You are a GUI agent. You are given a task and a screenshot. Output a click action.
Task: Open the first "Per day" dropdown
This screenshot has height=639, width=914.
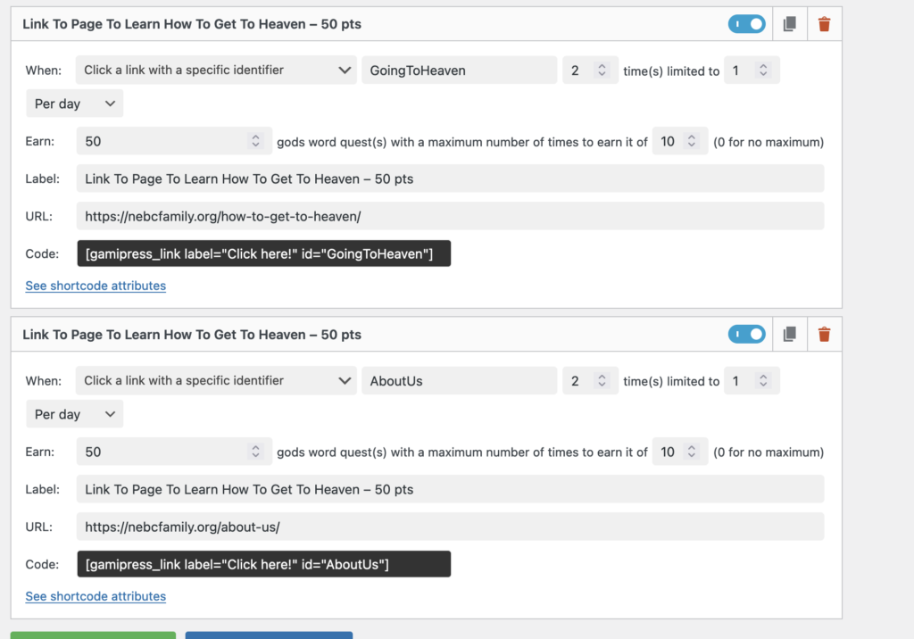(73, 103)
